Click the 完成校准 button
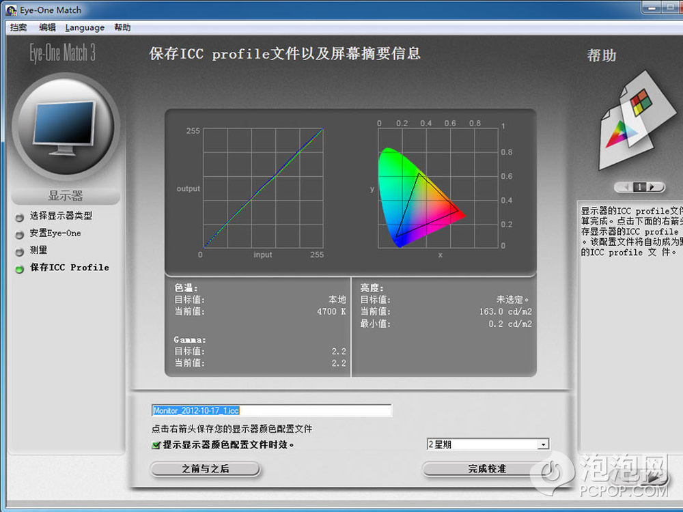This screenshot has width=683, height=512. tap(487, 469)
